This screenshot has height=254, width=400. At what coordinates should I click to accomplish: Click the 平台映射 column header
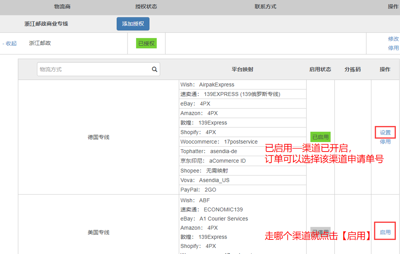(x=242, y=69)
